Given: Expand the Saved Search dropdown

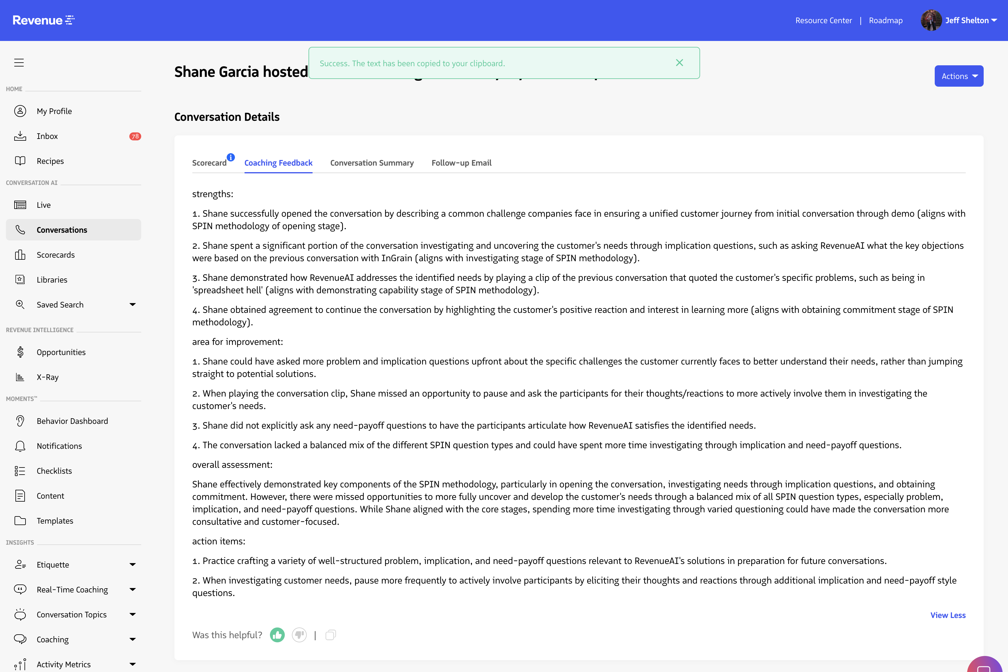Looking at the screenshot, I should pyautogui.click(x=132, y=305).
